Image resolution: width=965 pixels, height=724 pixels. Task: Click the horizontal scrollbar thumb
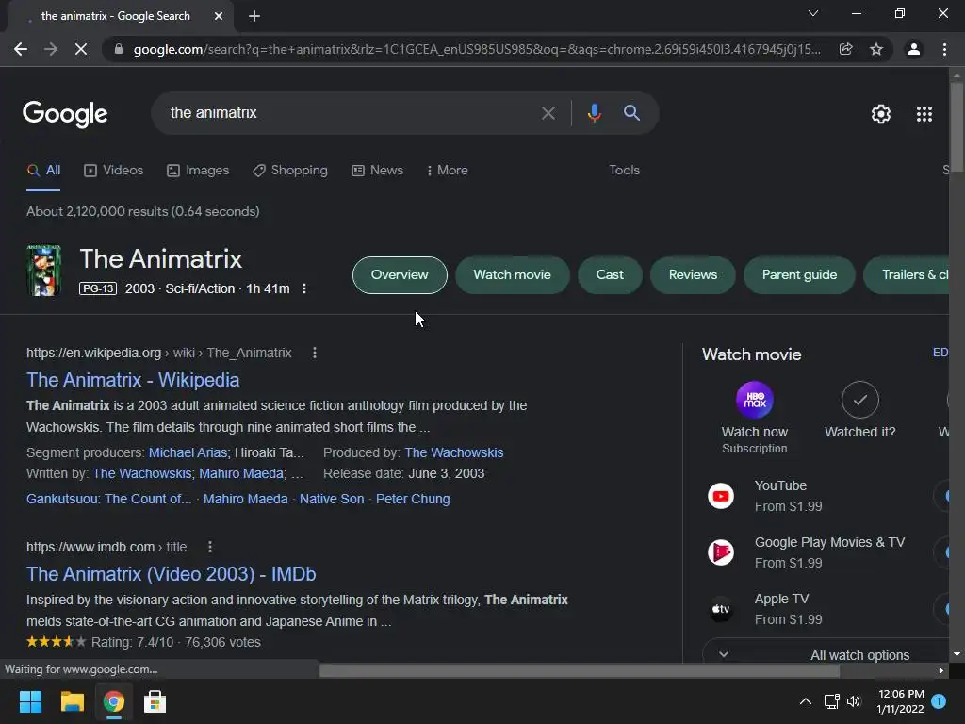tap(580, 670)
